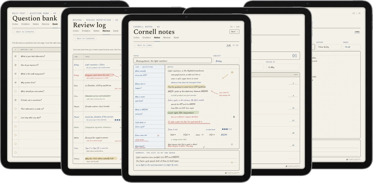Viewport: 373px width, 183px height.
Task: Click the red star beside 'Exam: draw the'
Action: pyautogui.click(x=158, y=135)
